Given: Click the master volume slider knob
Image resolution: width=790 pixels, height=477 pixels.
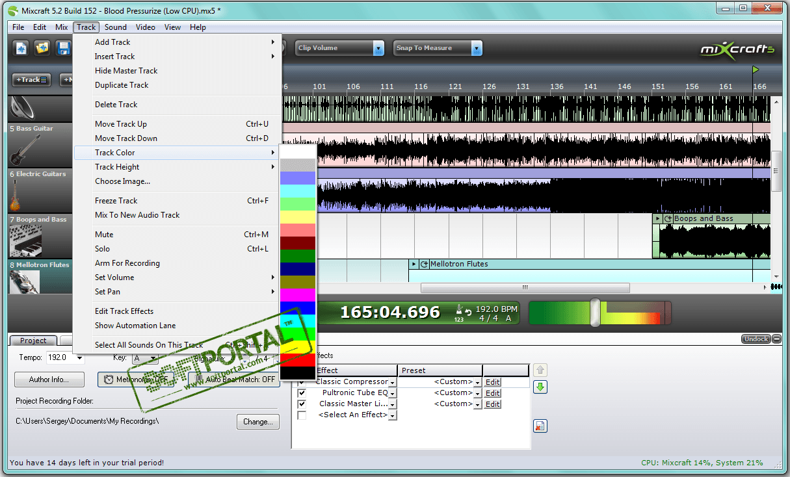Looking at the screenshot, I should click(595, 313).
